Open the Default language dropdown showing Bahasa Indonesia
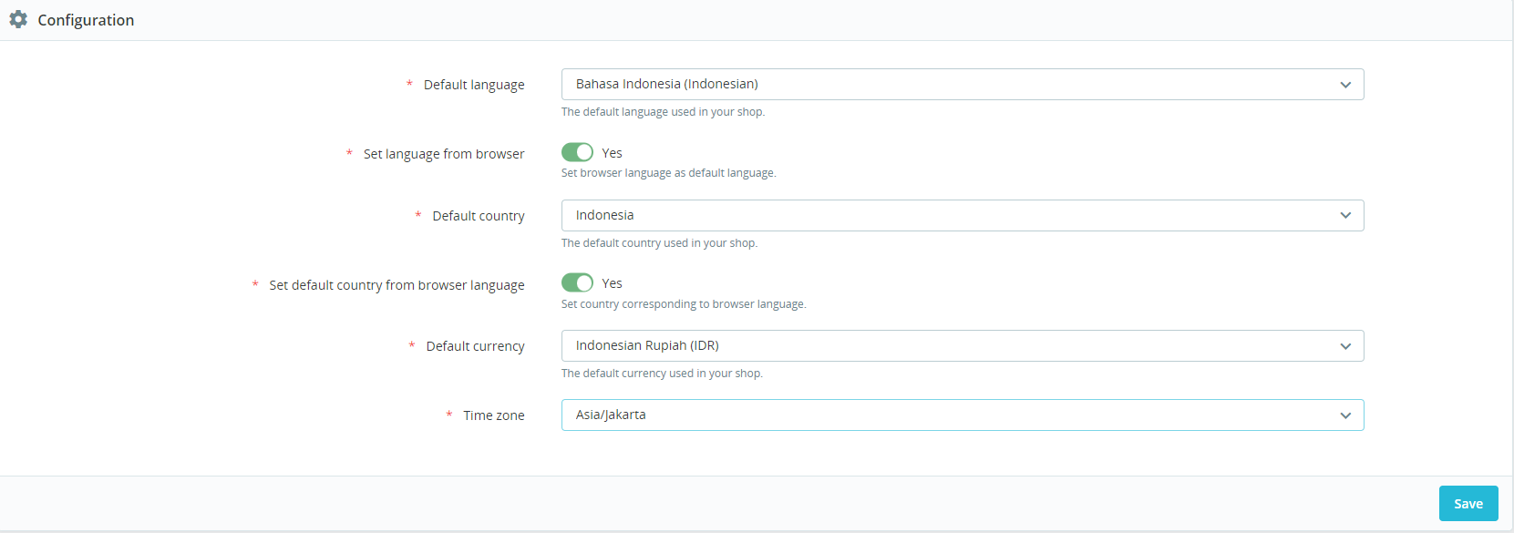Image resolution: width=1514 pixels, height=533 pixels. point(948,85)
